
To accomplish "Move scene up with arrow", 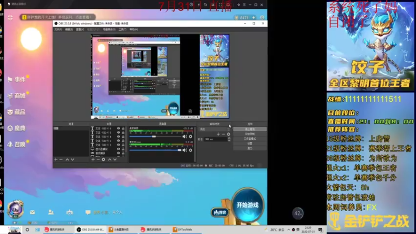I will pos(67,160).
